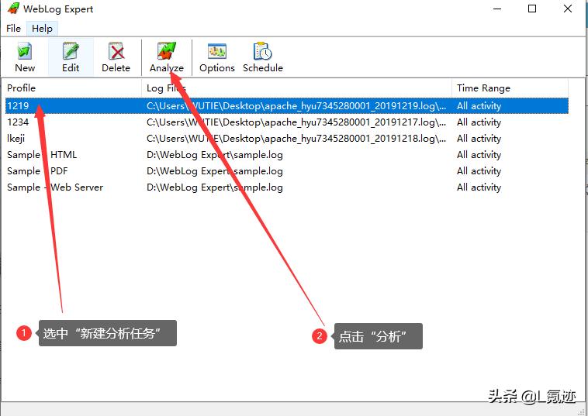Click All activity in Sample - Web Server row
The image size is (588, 416).
[479, 187]
